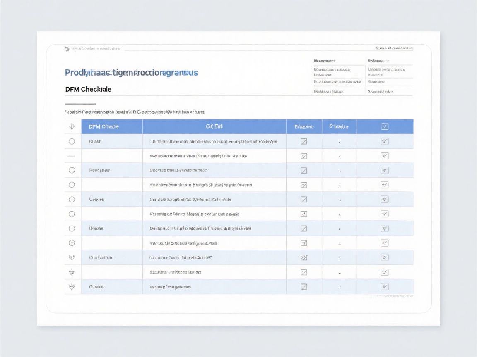Click the anchor-style icon on the last row
This screenshot has width=477, height=357.
click(72, 286)
